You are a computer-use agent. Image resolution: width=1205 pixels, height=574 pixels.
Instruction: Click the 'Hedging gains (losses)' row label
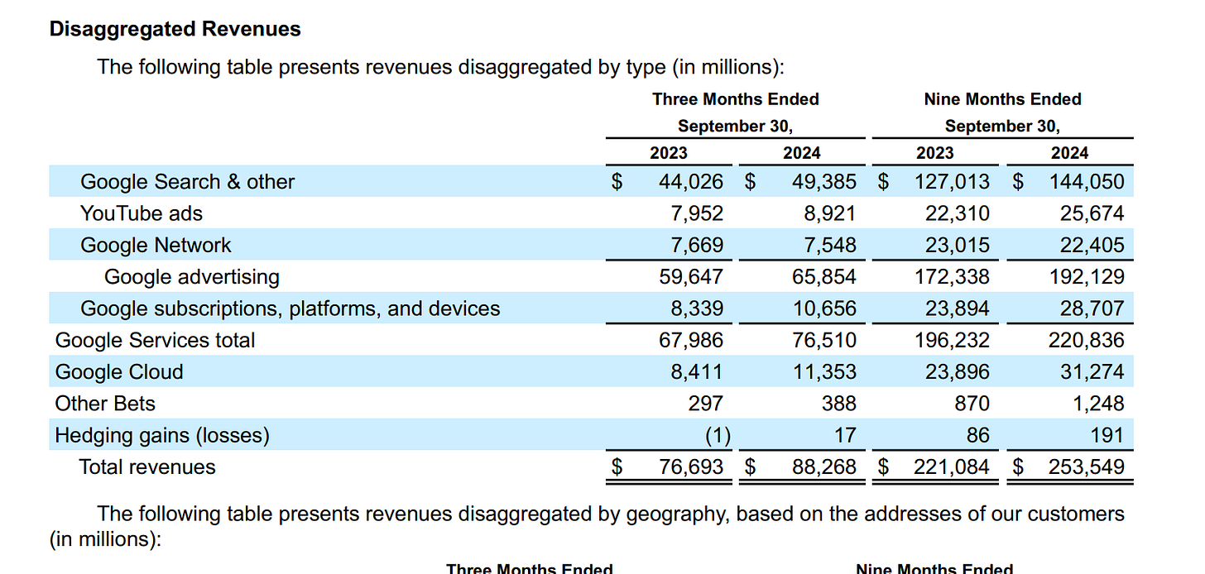[162, 435]
